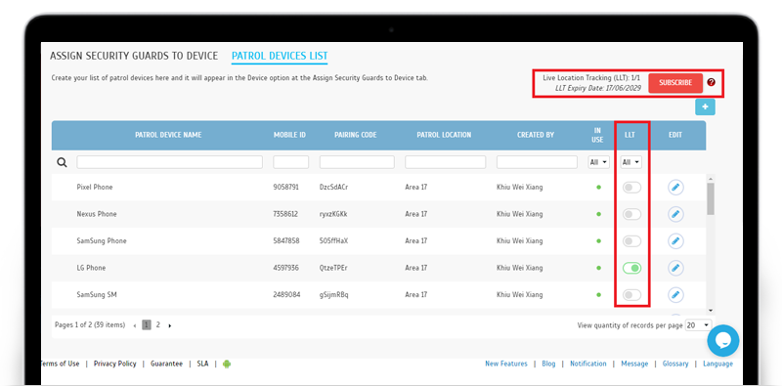
Task: Sort by Mobile ID column header
Action: click(x=289, y=135)
